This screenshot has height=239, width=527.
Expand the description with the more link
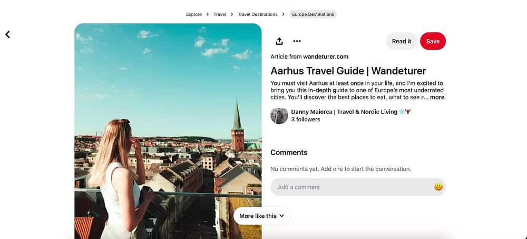pyautogui.click(x=437, y=97)
